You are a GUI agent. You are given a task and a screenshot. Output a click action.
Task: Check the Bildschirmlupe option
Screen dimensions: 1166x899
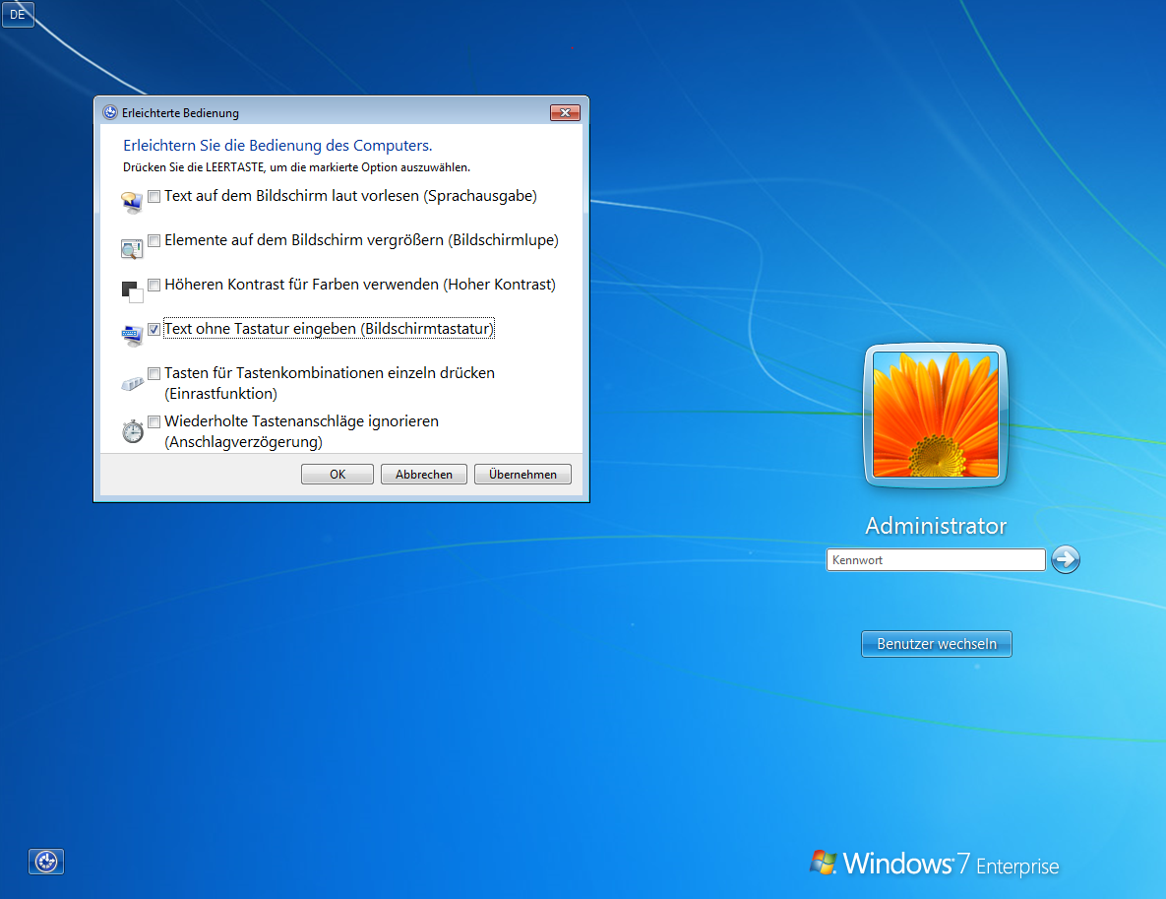click(154, 240)
